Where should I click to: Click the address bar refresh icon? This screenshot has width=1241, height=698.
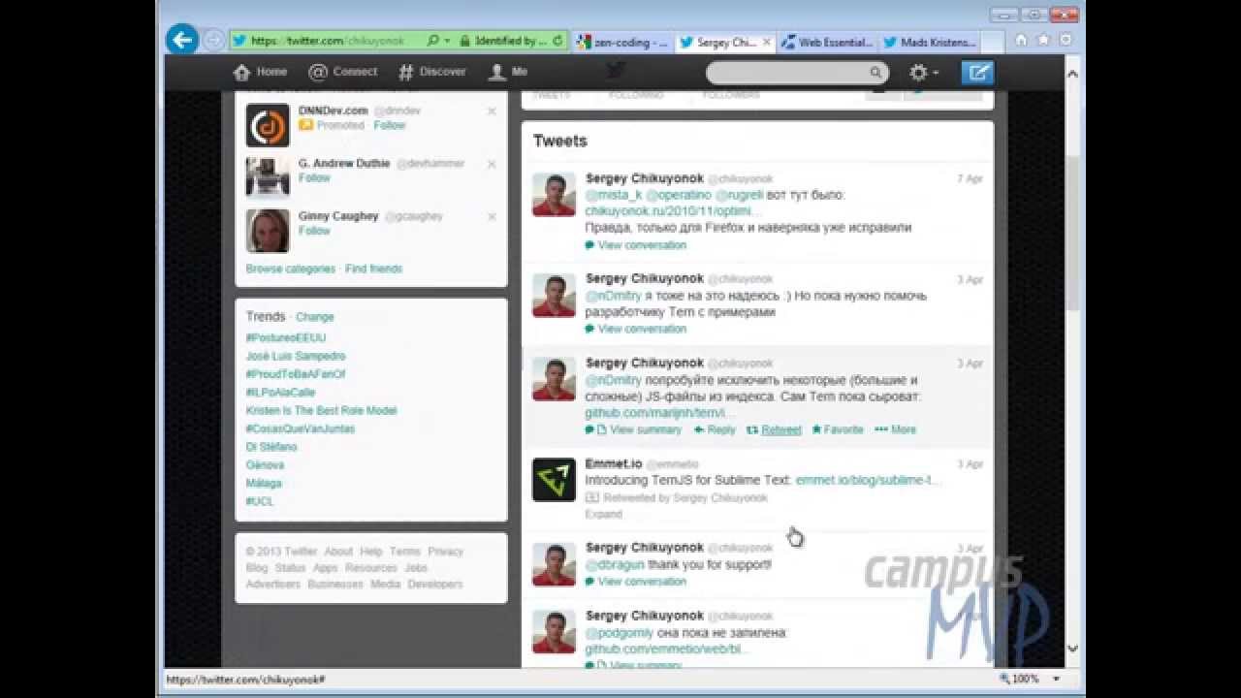click(x=557, y=41)
